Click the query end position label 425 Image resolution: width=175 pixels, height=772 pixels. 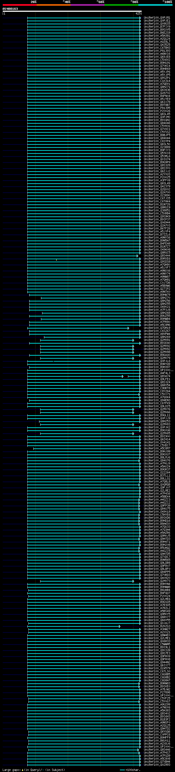[x=138, y=13]
